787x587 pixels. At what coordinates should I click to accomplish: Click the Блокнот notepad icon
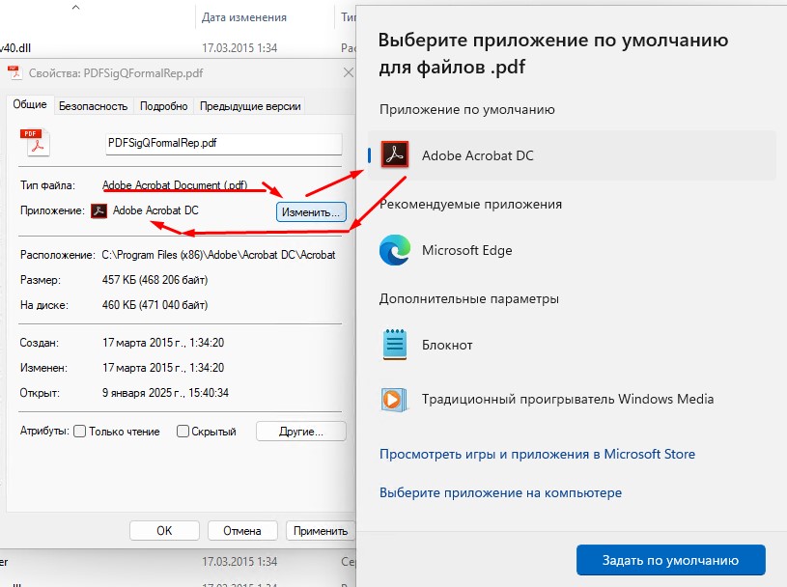[395, 345]
